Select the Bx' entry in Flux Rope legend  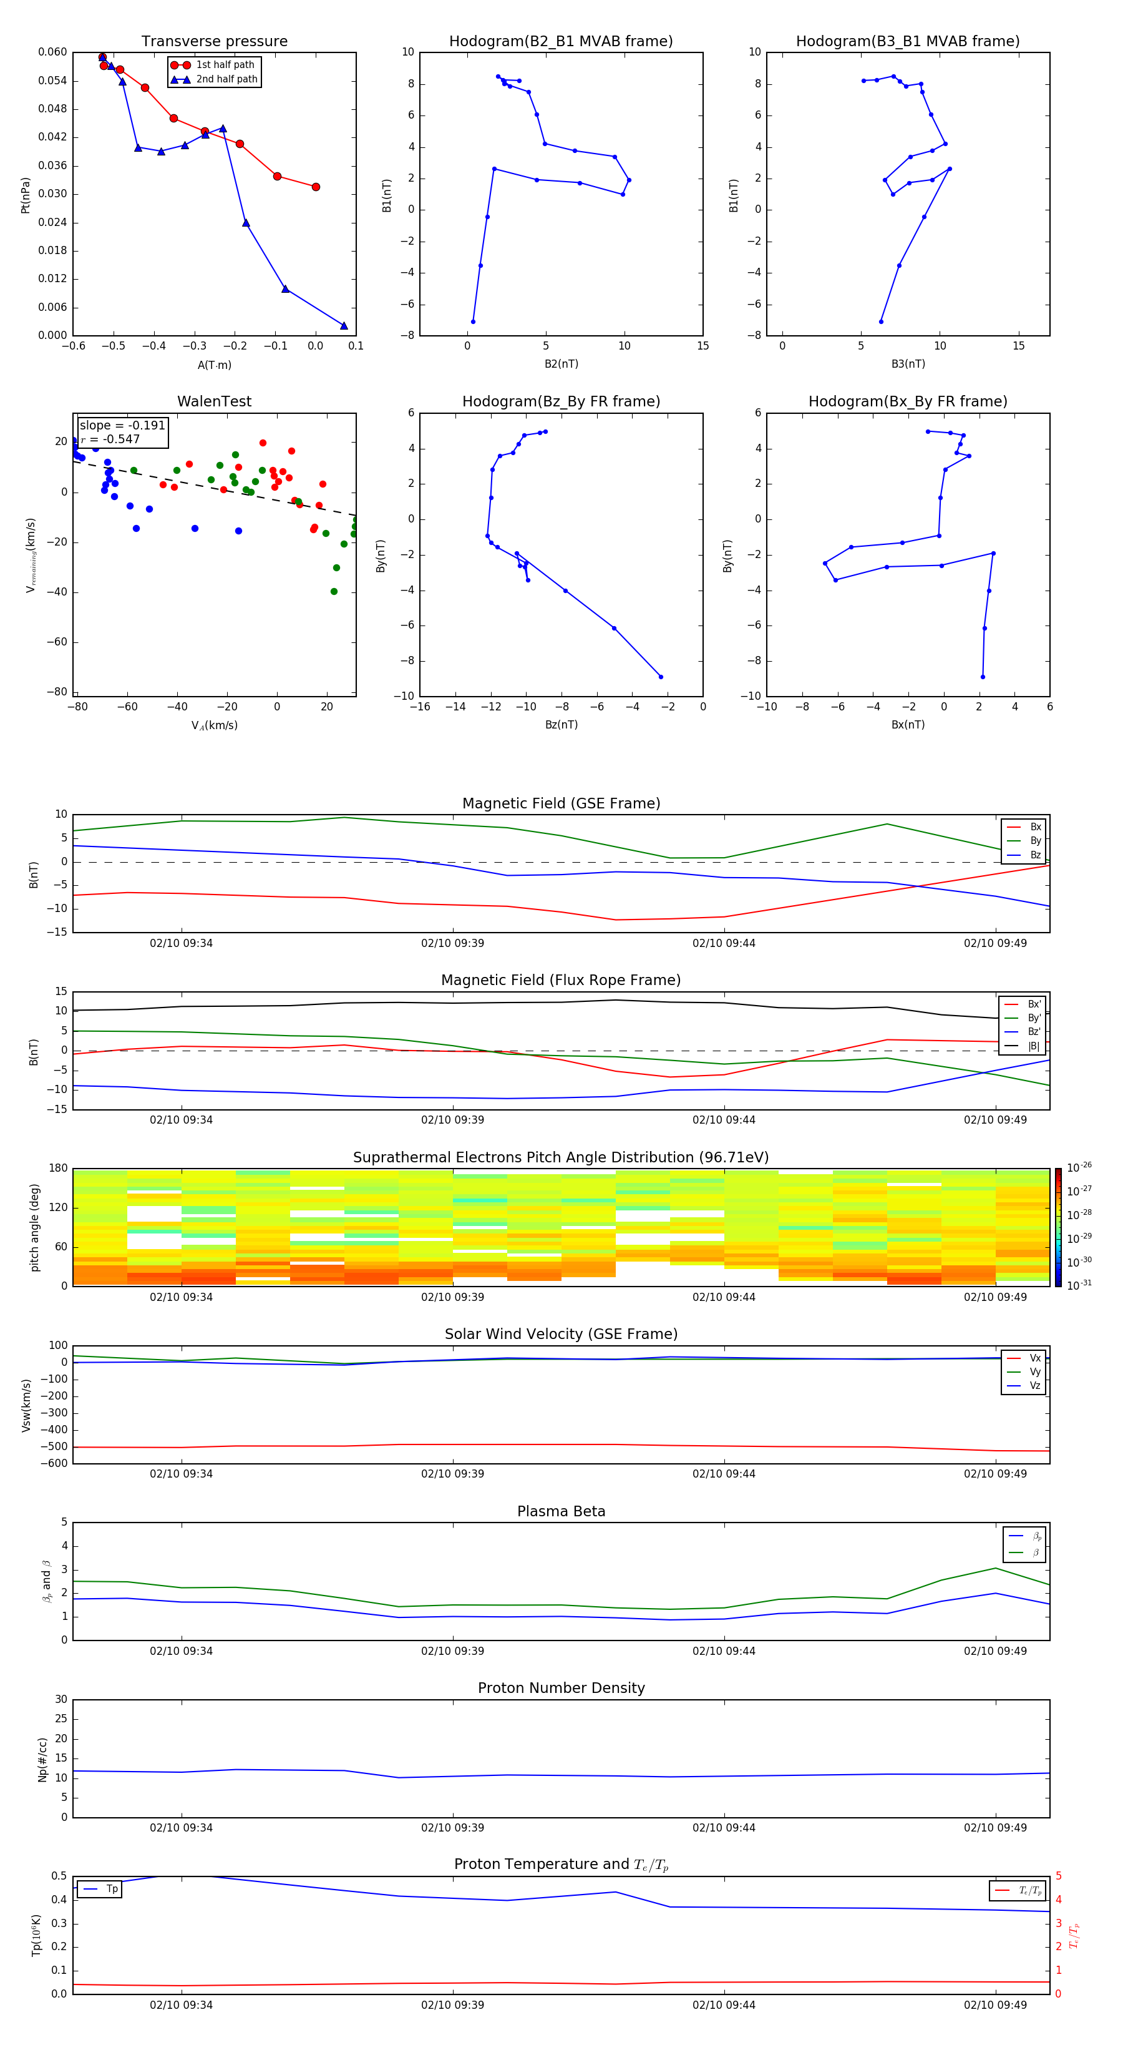[1023, 1004]
